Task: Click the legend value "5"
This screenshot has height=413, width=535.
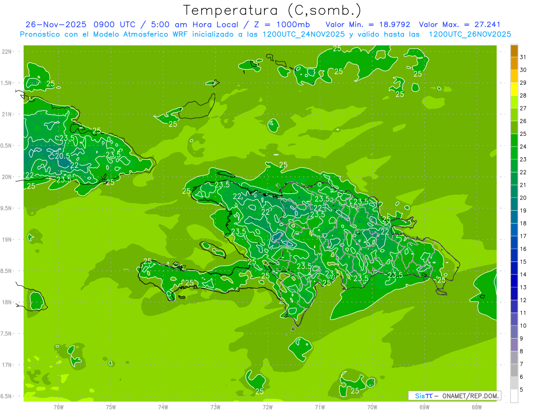Action: click(522, 390)
